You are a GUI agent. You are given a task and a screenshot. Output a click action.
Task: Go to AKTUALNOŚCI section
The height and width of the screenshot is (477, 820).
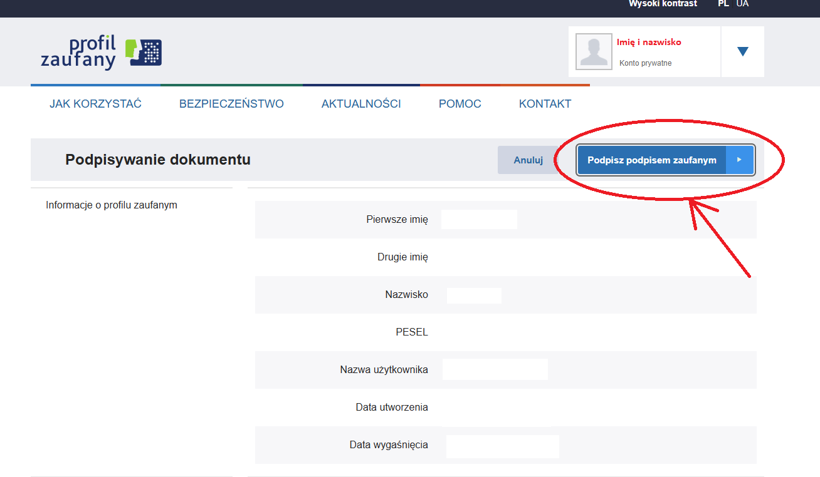click(361, 104)
